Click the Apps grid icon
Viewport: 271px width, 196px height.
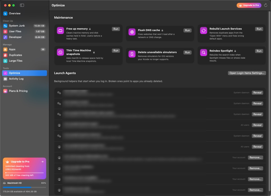(x=5, y=49)
